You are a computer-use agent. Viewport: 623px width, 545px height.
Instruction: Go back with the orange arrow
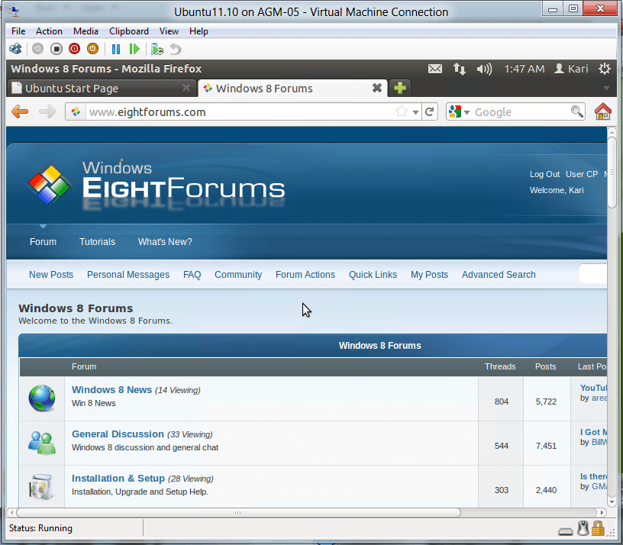coord(20,111)
